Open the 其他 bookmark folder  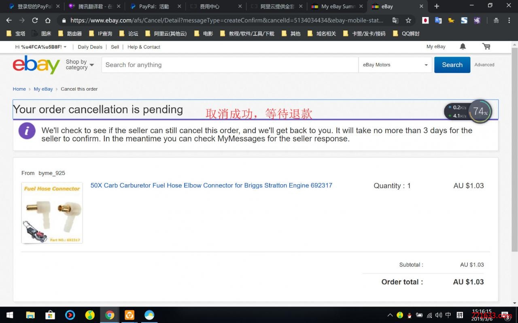(x=291, y=34)
